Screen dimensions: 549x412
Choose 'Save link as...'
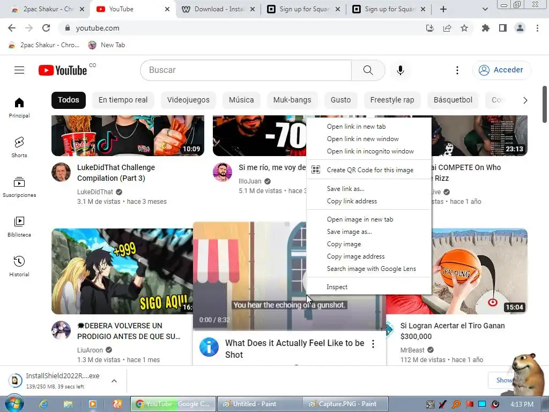369,189
